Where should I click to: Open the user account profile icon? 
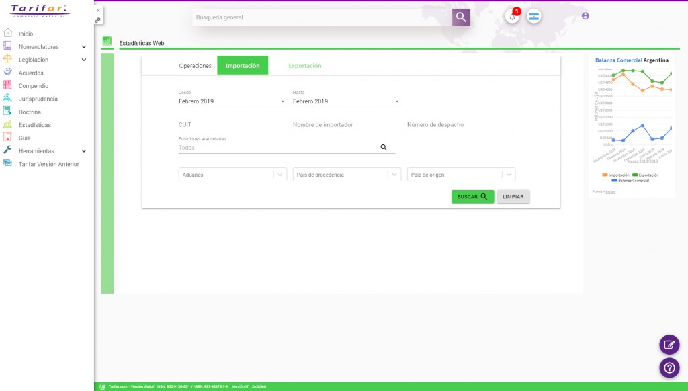pyautogui.click(x=585, y=16)
